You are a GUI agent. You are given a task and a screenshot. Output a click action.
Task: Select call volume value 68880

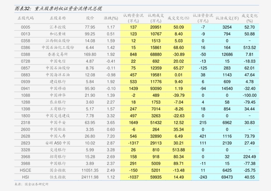click(156, 54)
